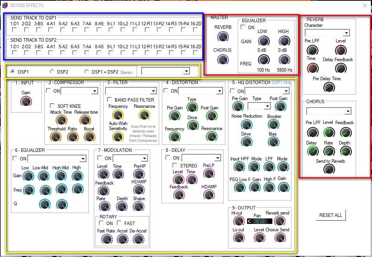Click the Rotary Fast Rate knob
The width and height of the screenshot is (372, 257).
pos(107,239)
